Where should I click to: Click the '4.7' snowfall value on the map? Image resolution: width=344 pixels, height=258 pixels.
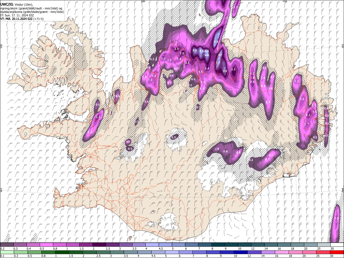[220, 55]
